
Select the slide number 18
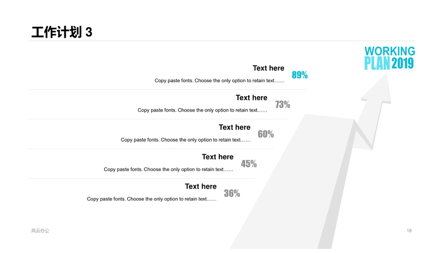[x=409, y=230]
